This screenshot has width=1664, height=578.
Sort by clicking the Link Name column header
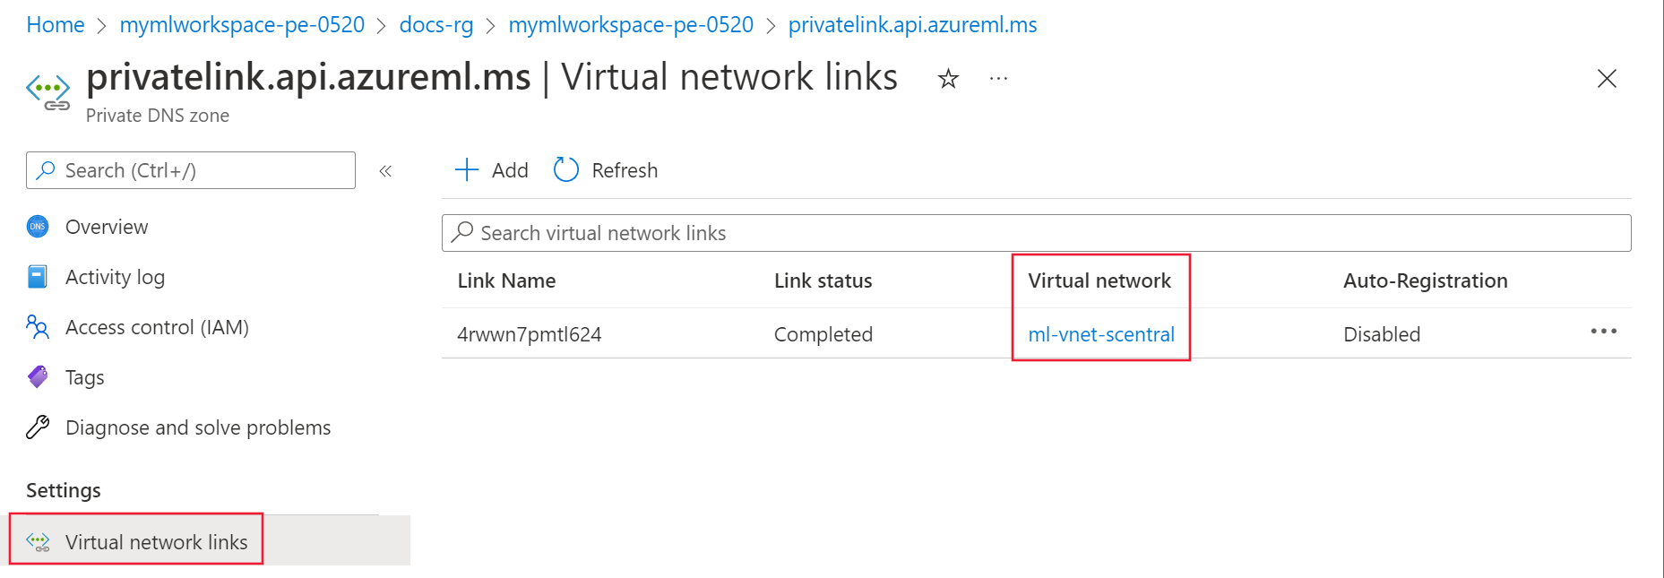506,280
